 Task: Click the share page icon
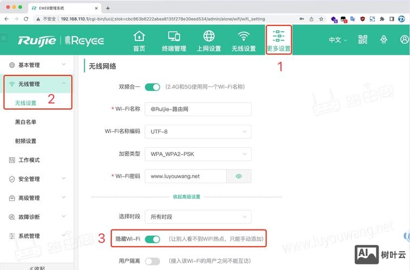coord(312,19)
